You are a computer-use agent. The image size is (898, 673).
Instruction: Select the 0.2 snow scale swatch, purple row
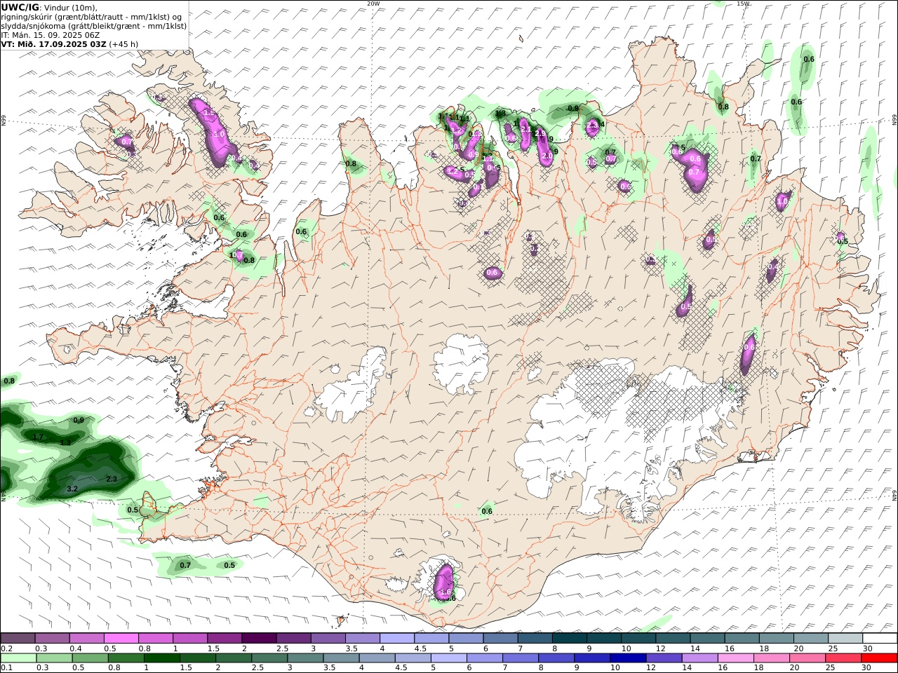18,639
